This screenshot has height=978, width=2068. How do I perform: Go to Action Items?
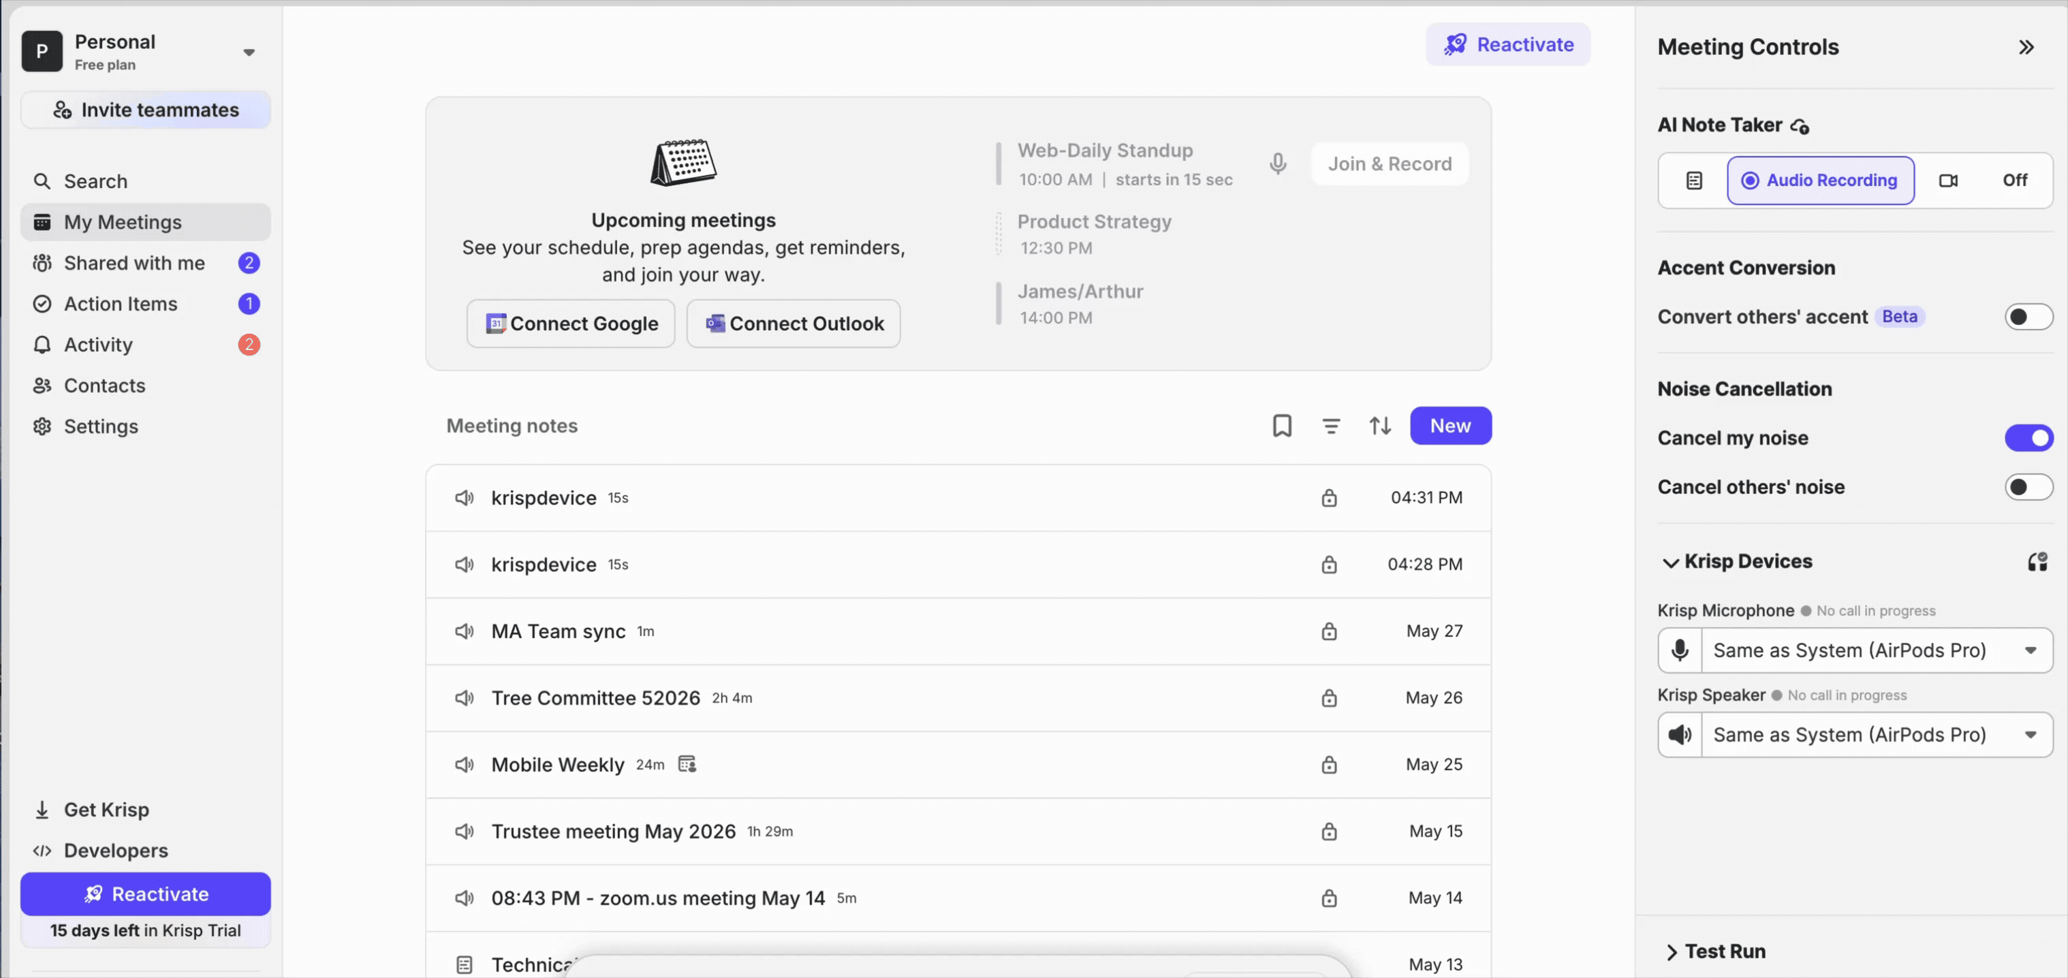pyautogui.click(x=145, y=304)
